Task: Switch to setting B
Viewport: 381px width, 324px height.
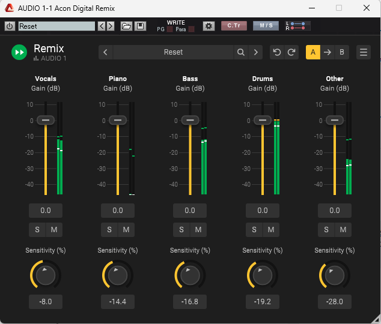Action: [341, 52]
